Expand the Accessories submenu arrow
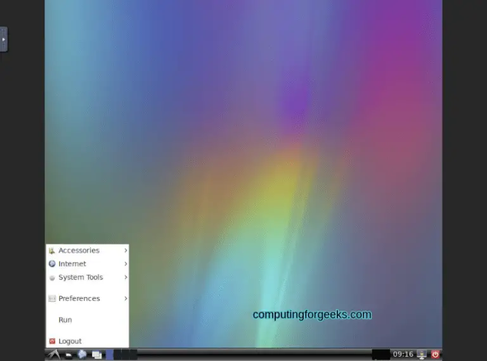 (x=126, y=251)
